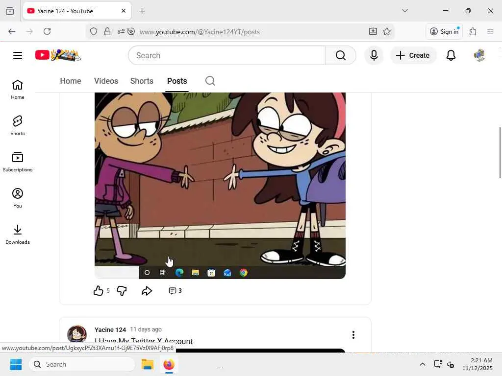This screenshot has height=376, width=502.
Task: Switch to the Videos tab
Action: pyautogui.click(x=106, y=81)
